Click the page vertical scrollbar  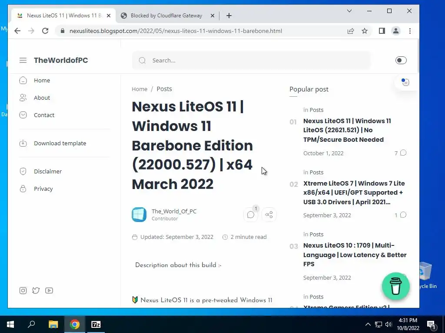(418, 56)
